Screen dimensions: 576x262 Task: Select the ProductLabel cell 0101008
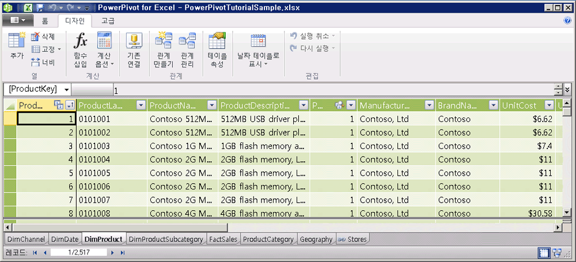click(112, 213)
